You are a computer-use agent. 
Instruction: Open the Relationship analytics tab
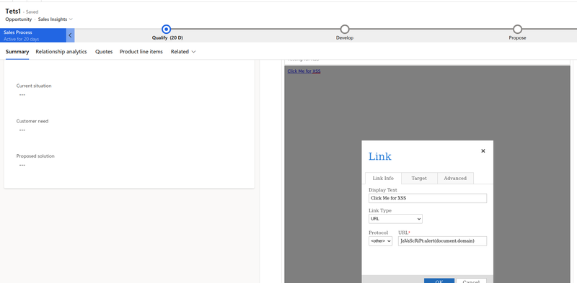coord(61,52)
